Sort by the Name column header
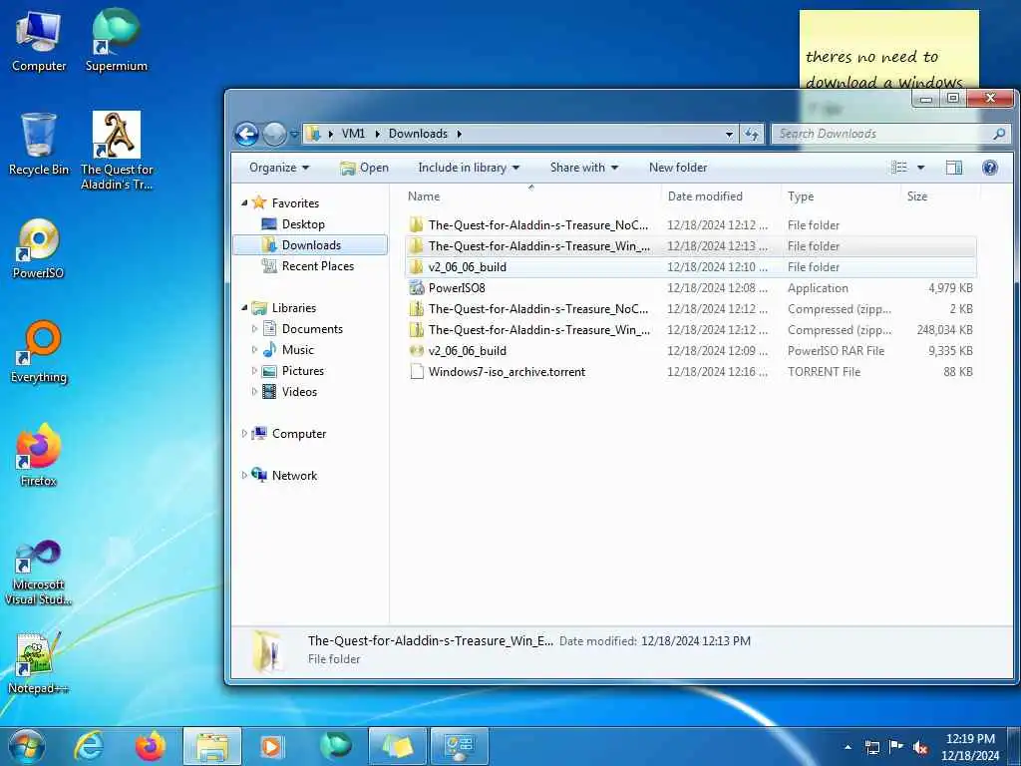 point(423,196)
